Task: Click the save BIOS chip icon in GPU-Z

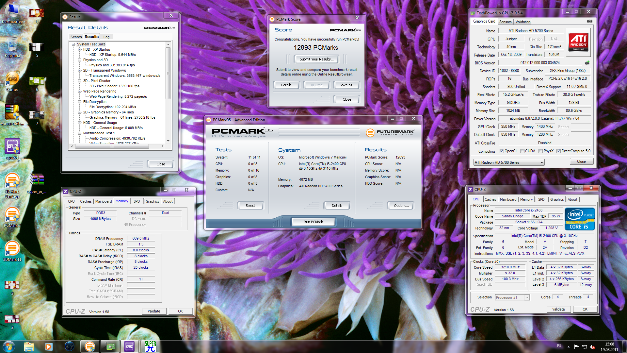Action: click(x=587, y=62)
